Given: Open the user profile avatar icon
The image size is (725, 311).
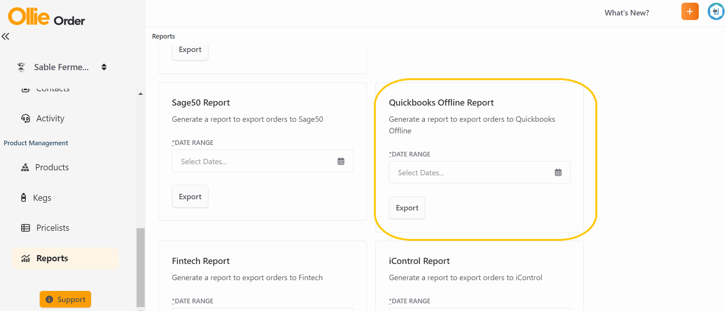Looking at the screenshot, I should [x=716, y=12].
